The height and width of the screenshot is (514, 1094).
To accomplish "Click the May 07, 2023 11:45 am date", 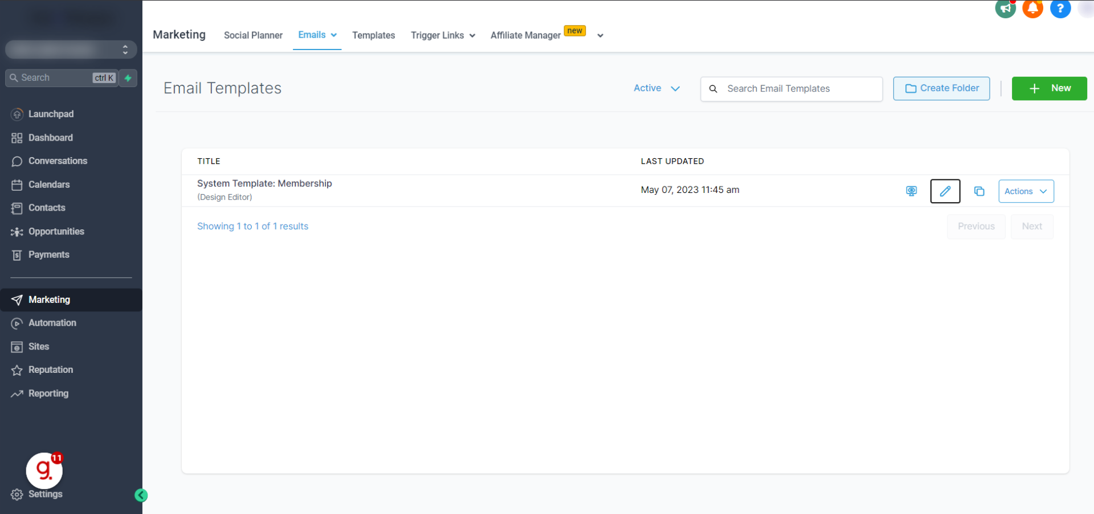I will 690,190.
